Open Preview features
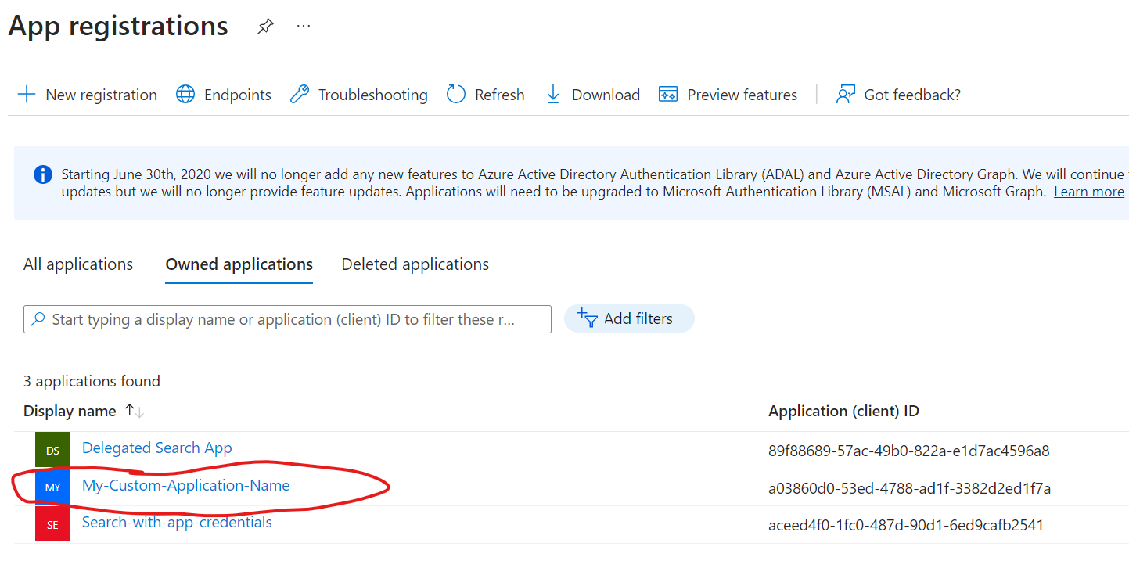The image size is (1129, 568). click(x=728, y=94)
